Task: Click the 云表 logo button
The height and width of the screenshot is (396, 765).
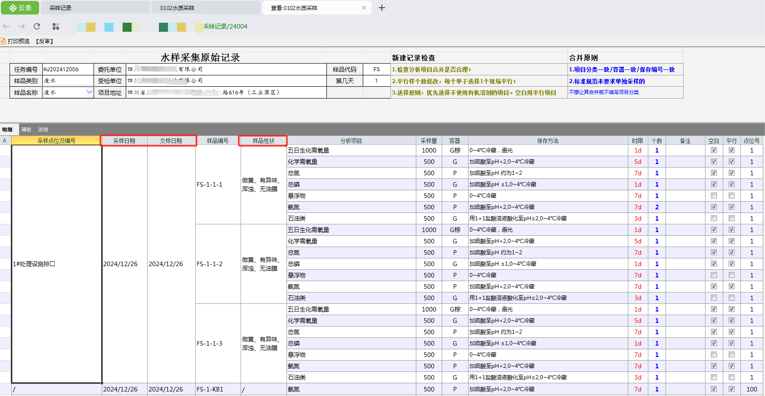Action: pyautogui.click(x=20, y=8)
